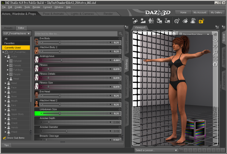Switch to the Presets tab

(8, 28)
